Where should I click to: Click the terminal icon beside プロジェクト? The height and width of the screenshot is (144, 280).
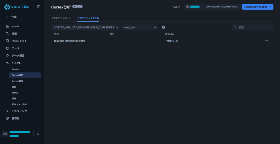click(x=7, y=41)
